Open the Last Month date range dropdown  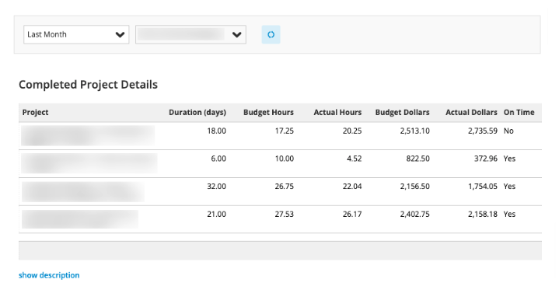coord(76,35)
